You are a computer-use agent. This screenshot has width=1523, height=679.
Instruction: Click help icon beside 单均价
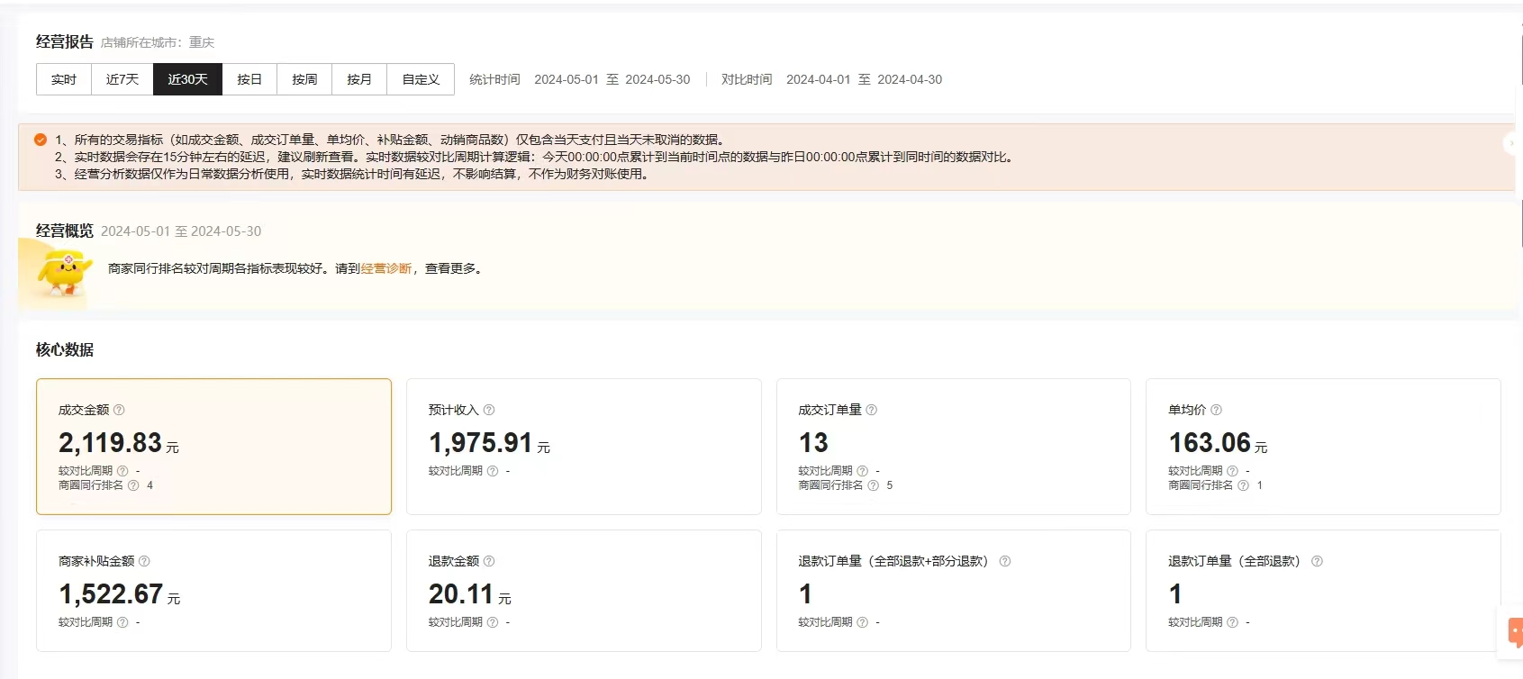1216,410
